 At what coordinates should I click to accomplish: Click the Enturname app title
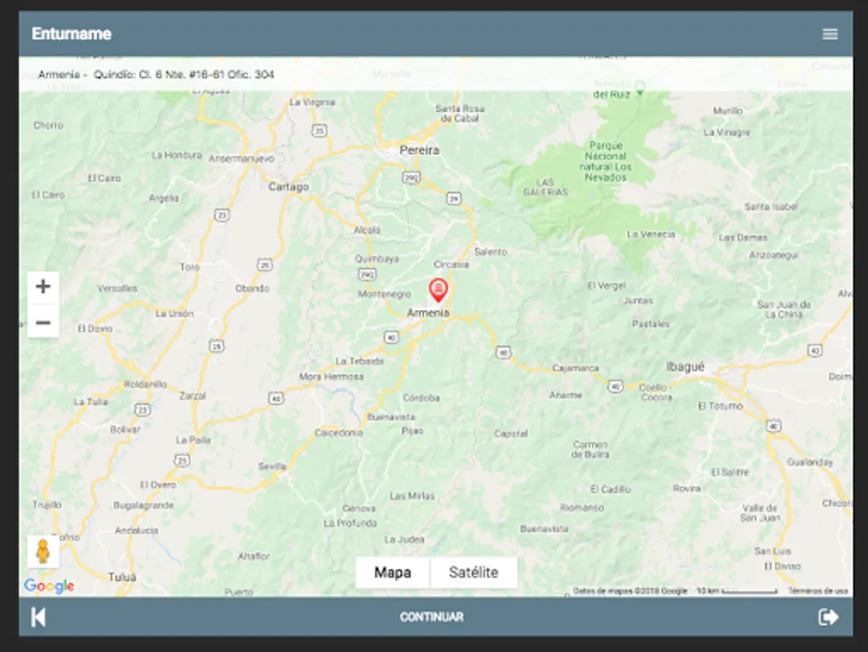pyautogui.click(x=71, y=34)
